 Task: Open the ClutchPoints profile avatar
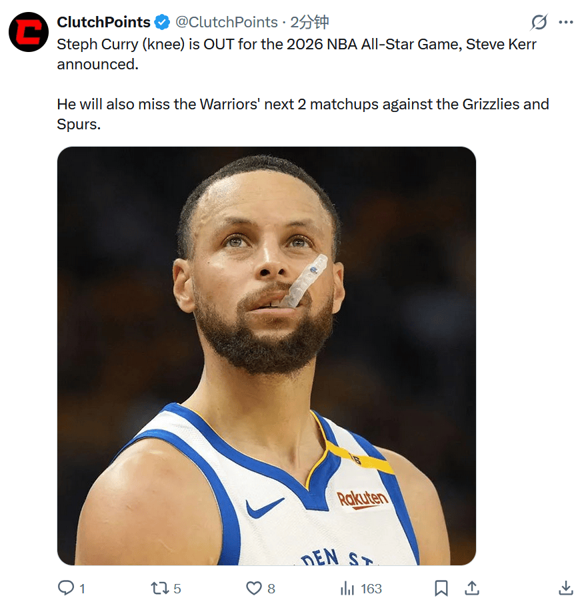point(28,31)
